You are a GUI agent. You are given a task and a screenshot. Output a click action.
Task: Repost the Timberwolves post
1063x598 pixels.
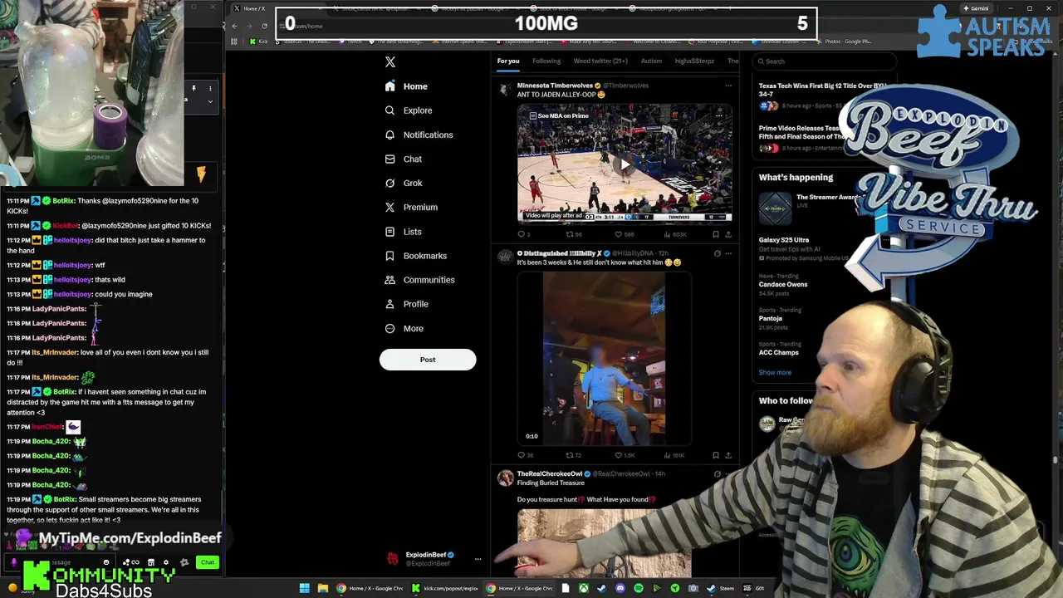coord(573,234)
